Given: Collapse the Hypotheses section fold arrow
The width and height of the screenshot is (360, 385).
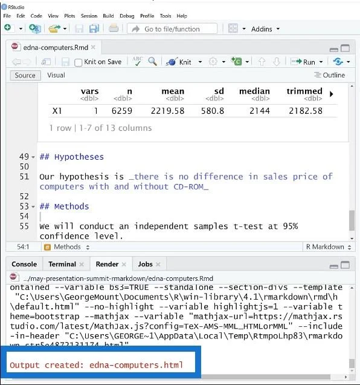Looking at the screenshot, I should pyautogui.click(x=33, y=157).
